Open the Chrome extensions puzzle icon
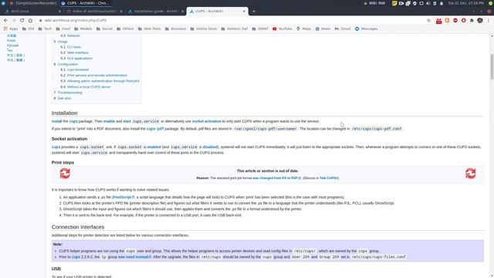 pyautogui.click(x=472, y=20)
